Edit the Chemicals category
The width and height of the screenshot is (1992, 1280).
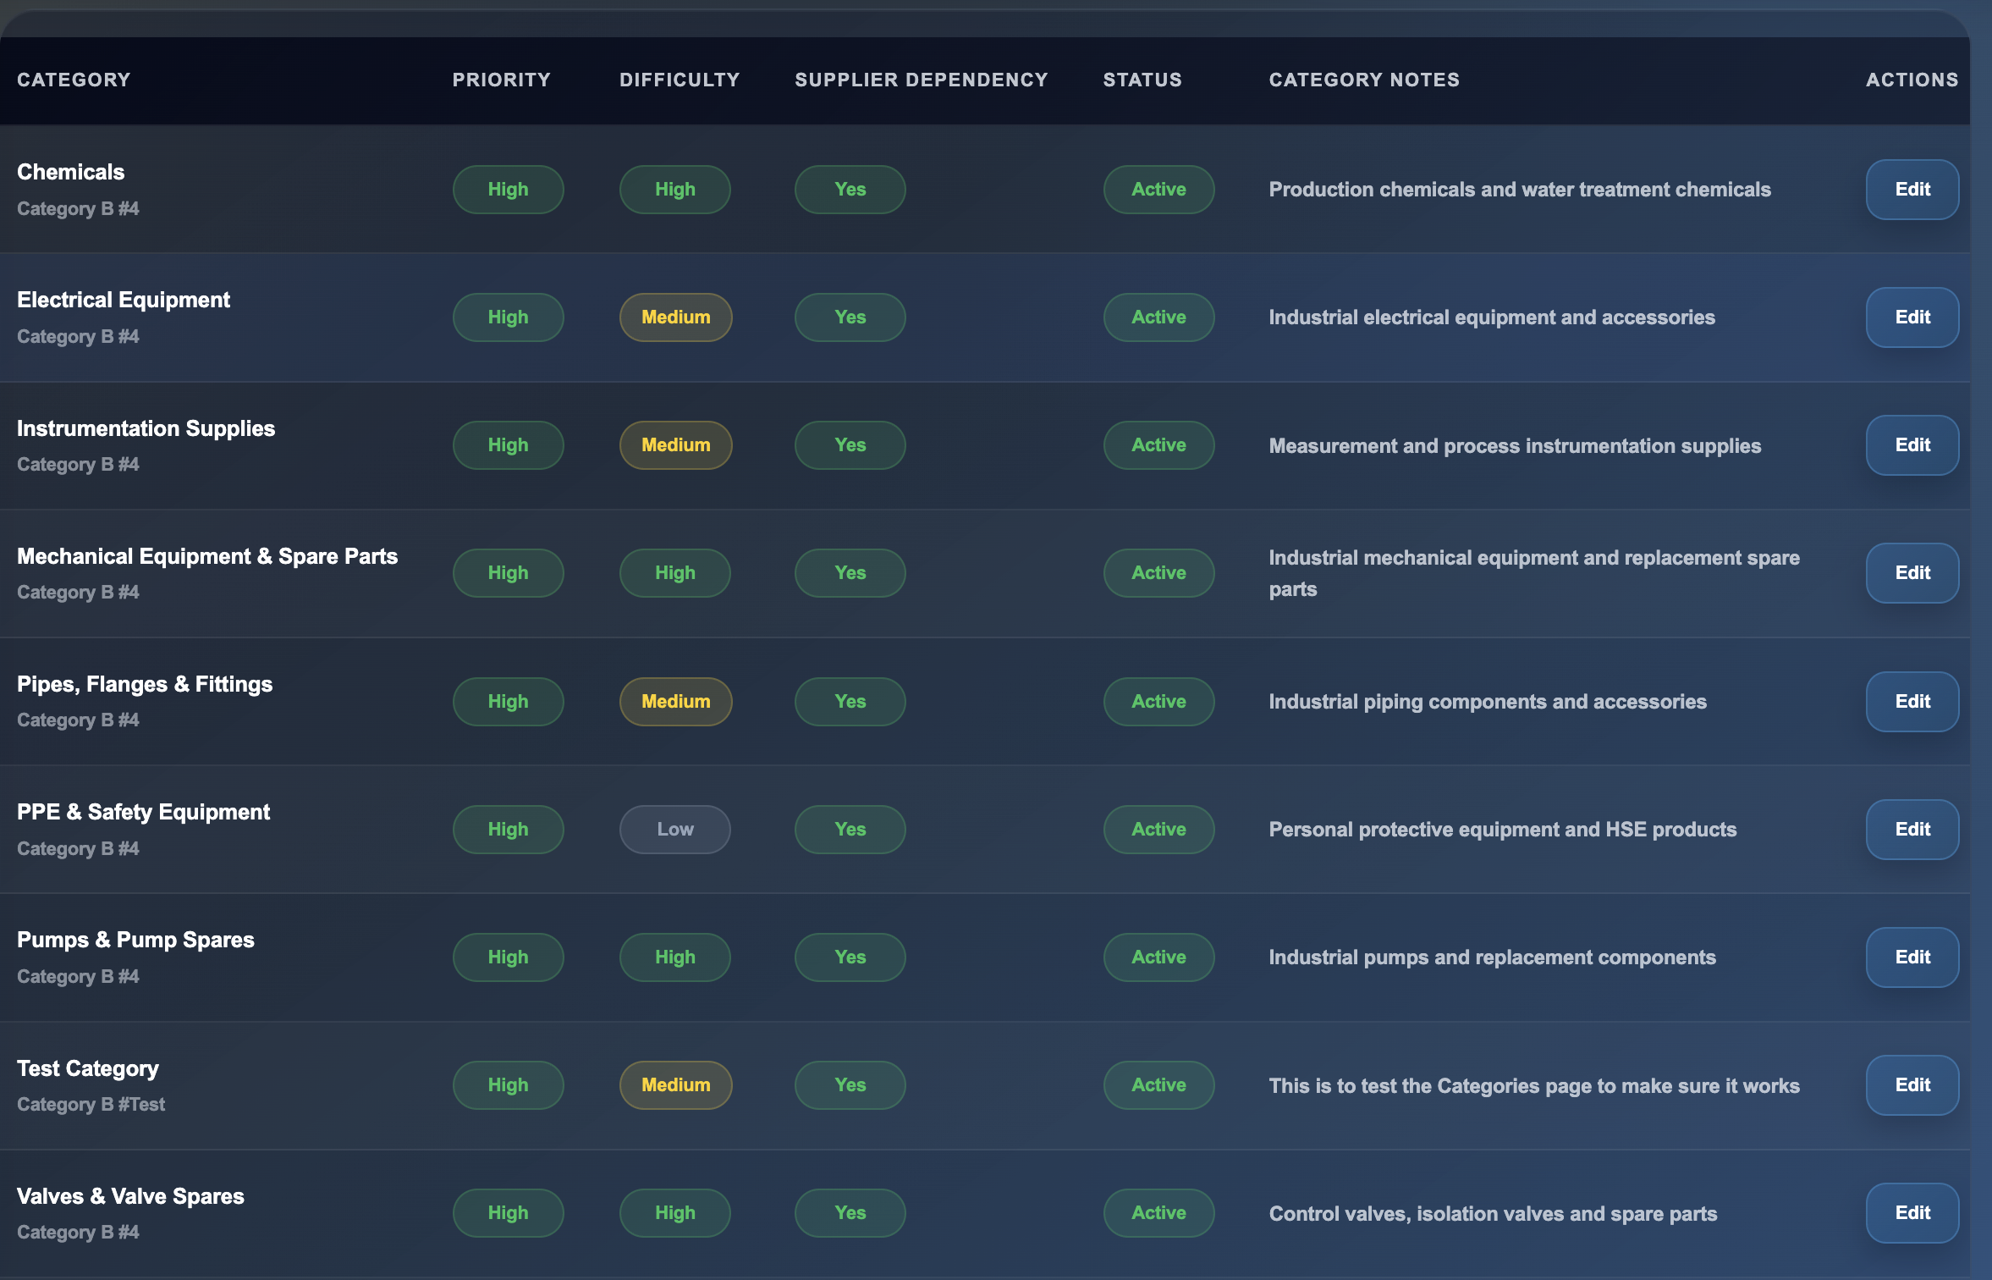[x=1912, y=190]
